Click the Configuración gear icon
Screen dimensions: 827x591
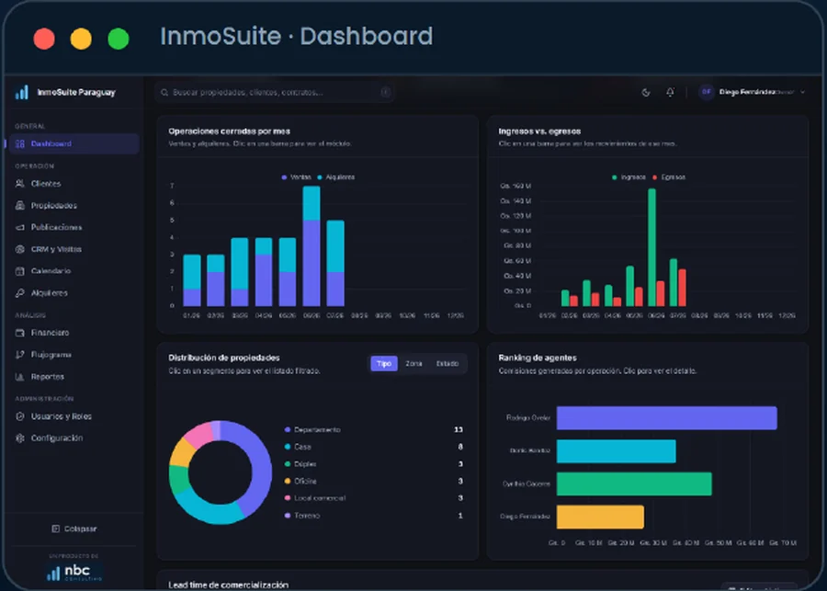[20, 438]
